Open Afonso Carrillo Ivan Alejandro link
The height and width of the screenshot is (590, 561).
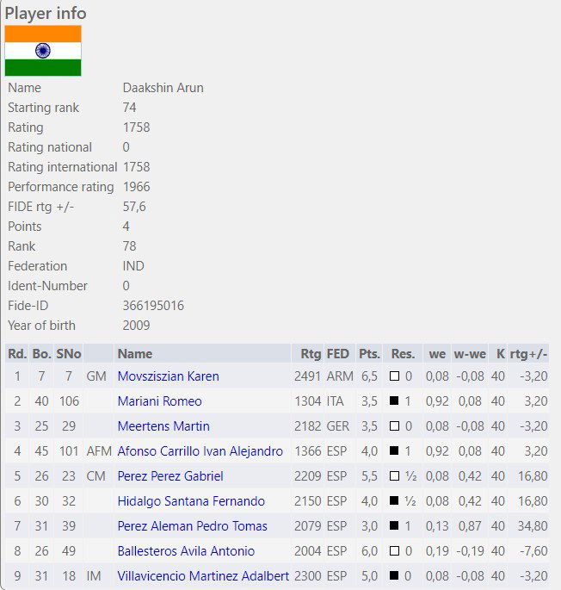pos(200,451)
